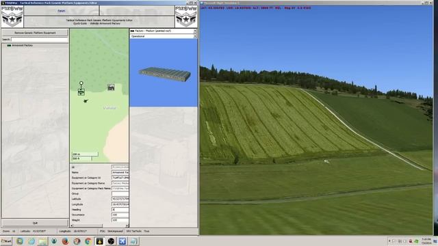Screen dimensions: 438x246
Task: Click the aircraft position icon on the map
Action: (x=86, y=101)
